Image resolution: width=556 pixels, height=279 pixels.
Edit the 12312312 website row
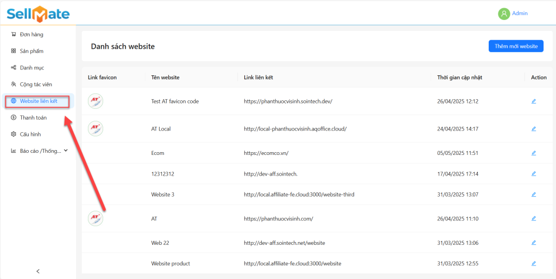tap(534, 174)
